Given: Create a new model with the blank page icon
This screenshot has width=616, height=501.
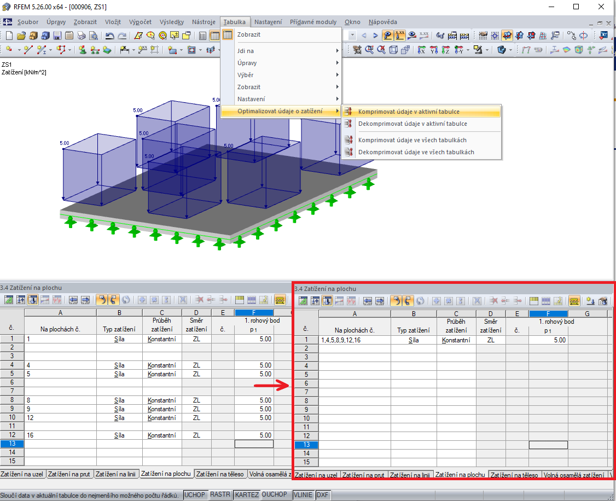Looking at the screenshot, I should click(x=9, y=36).
